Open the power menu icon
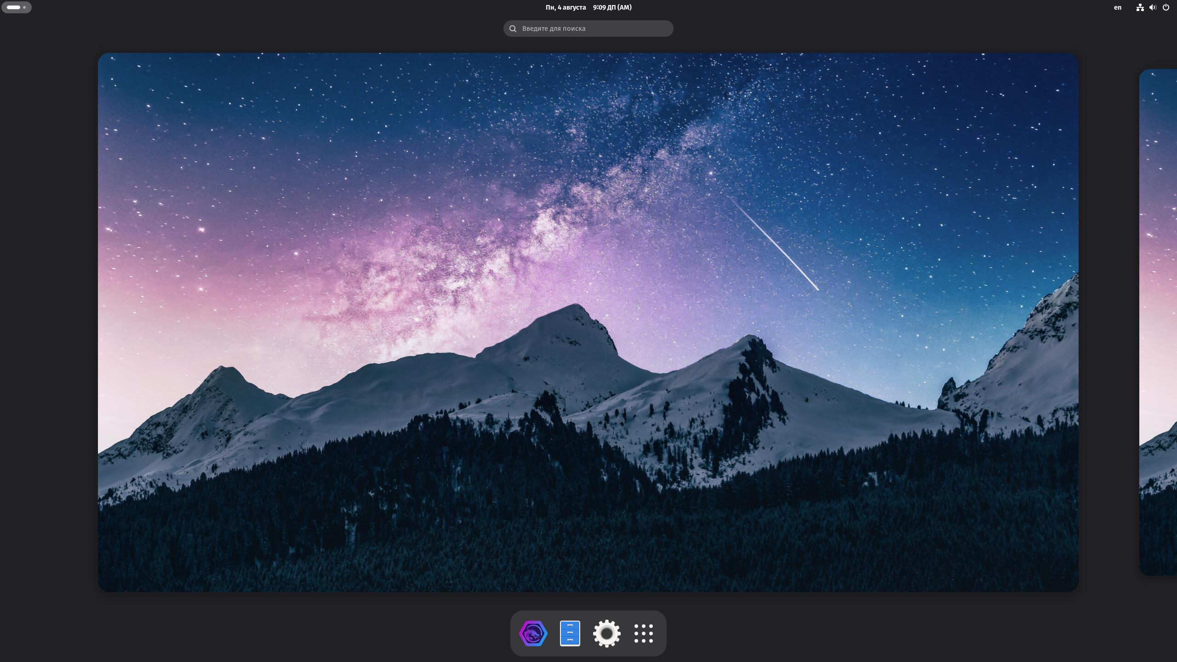The height and width of the screenshot is (662, 1177). pos(1166,7)
